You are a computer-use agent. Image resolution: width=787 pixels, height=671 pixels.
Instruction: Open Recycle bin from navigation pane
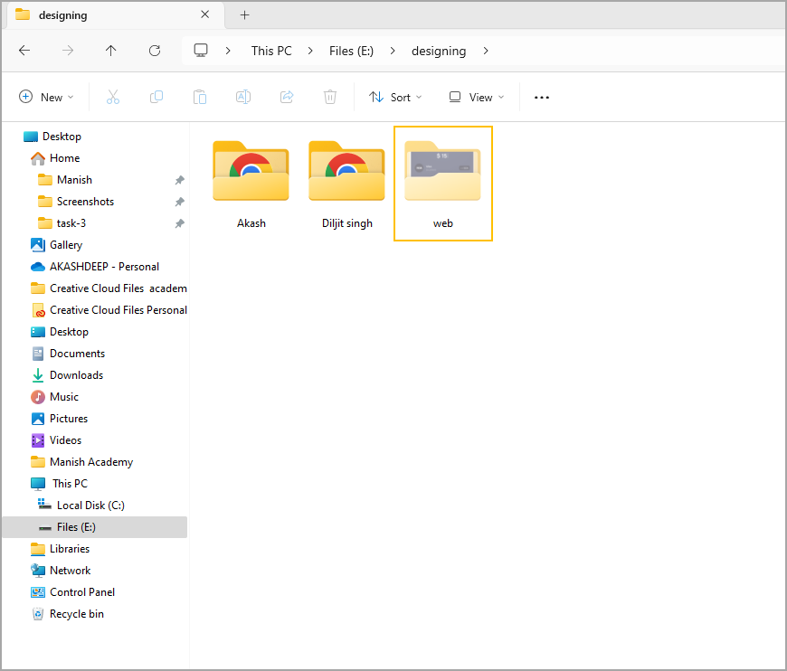pos(76,614)
